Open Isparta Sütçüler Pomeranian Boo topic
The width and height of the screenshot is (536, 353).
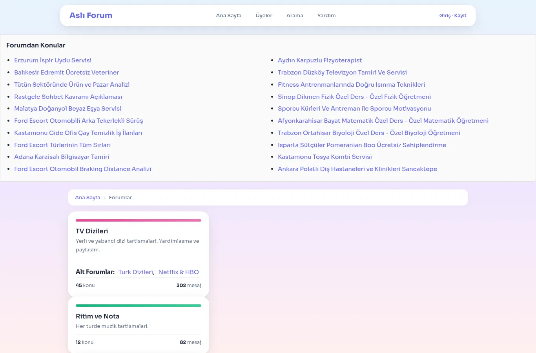[362, 145]
